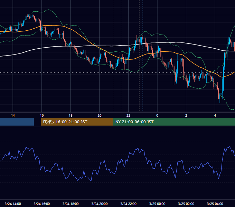
Task: Click the 3/24 16:00 time label
Action: tap(42, 204)
